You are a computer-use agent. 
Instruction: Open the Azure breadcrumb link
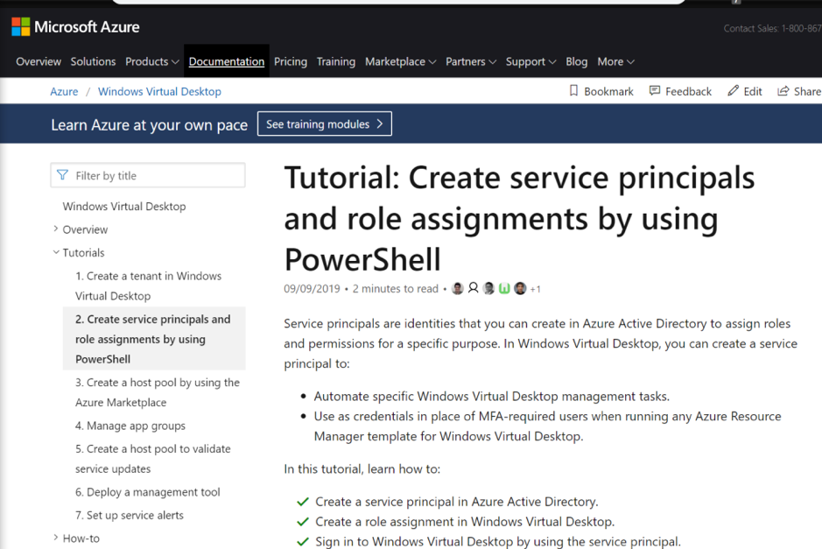click(x=64, y=91)
